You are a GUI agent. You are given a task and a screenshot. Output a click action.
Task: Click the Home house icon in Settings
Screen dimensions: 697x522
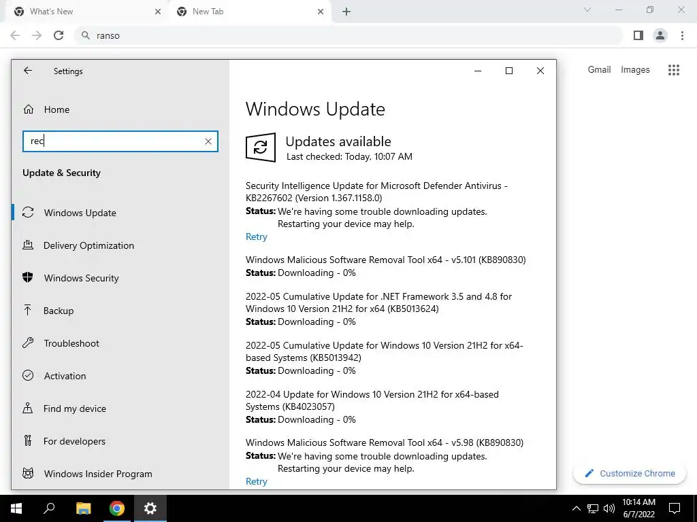29,109
